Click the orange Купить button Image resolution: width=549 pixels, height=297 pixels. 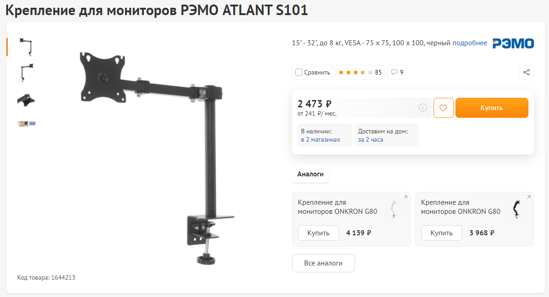491,108
